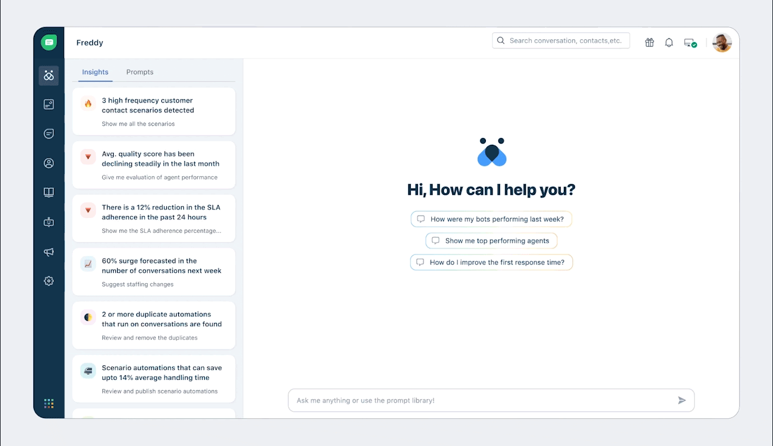Click the search conversation field

point(565,41)
